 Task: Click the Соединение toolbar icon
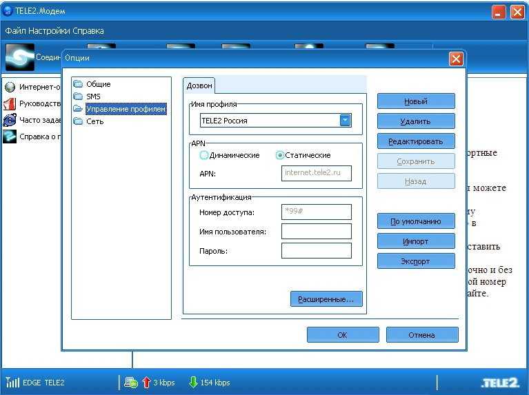[20, 57]
